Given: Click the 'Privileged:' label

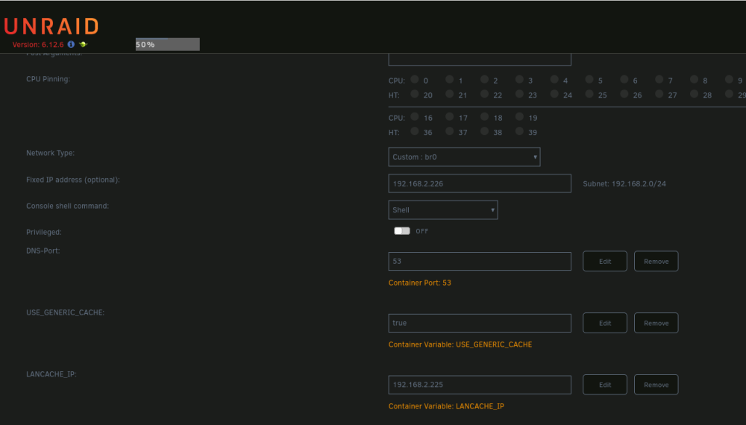Looking at the screenshot, I should click(44, 232).
